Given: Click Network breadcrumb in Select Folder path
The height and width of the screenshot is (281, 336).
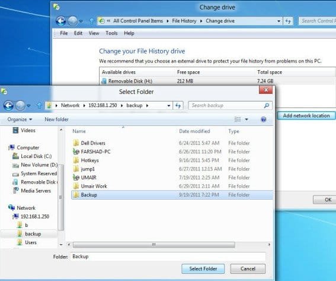Looking at the screenshot, I should coord(70,106).
